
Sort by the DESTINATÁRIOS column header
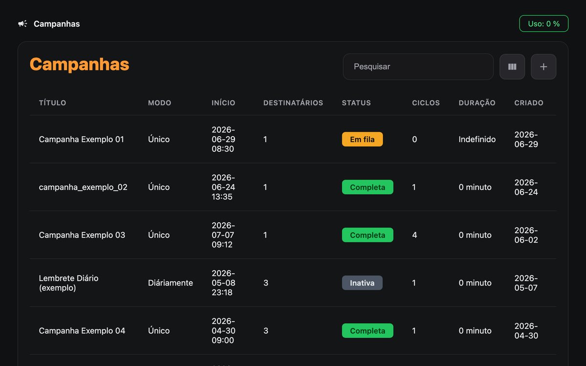[293, 103]
